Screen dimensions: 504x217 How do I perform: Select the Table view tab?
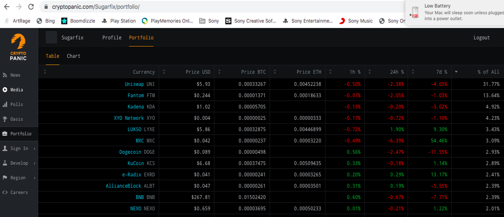point(52,56)
